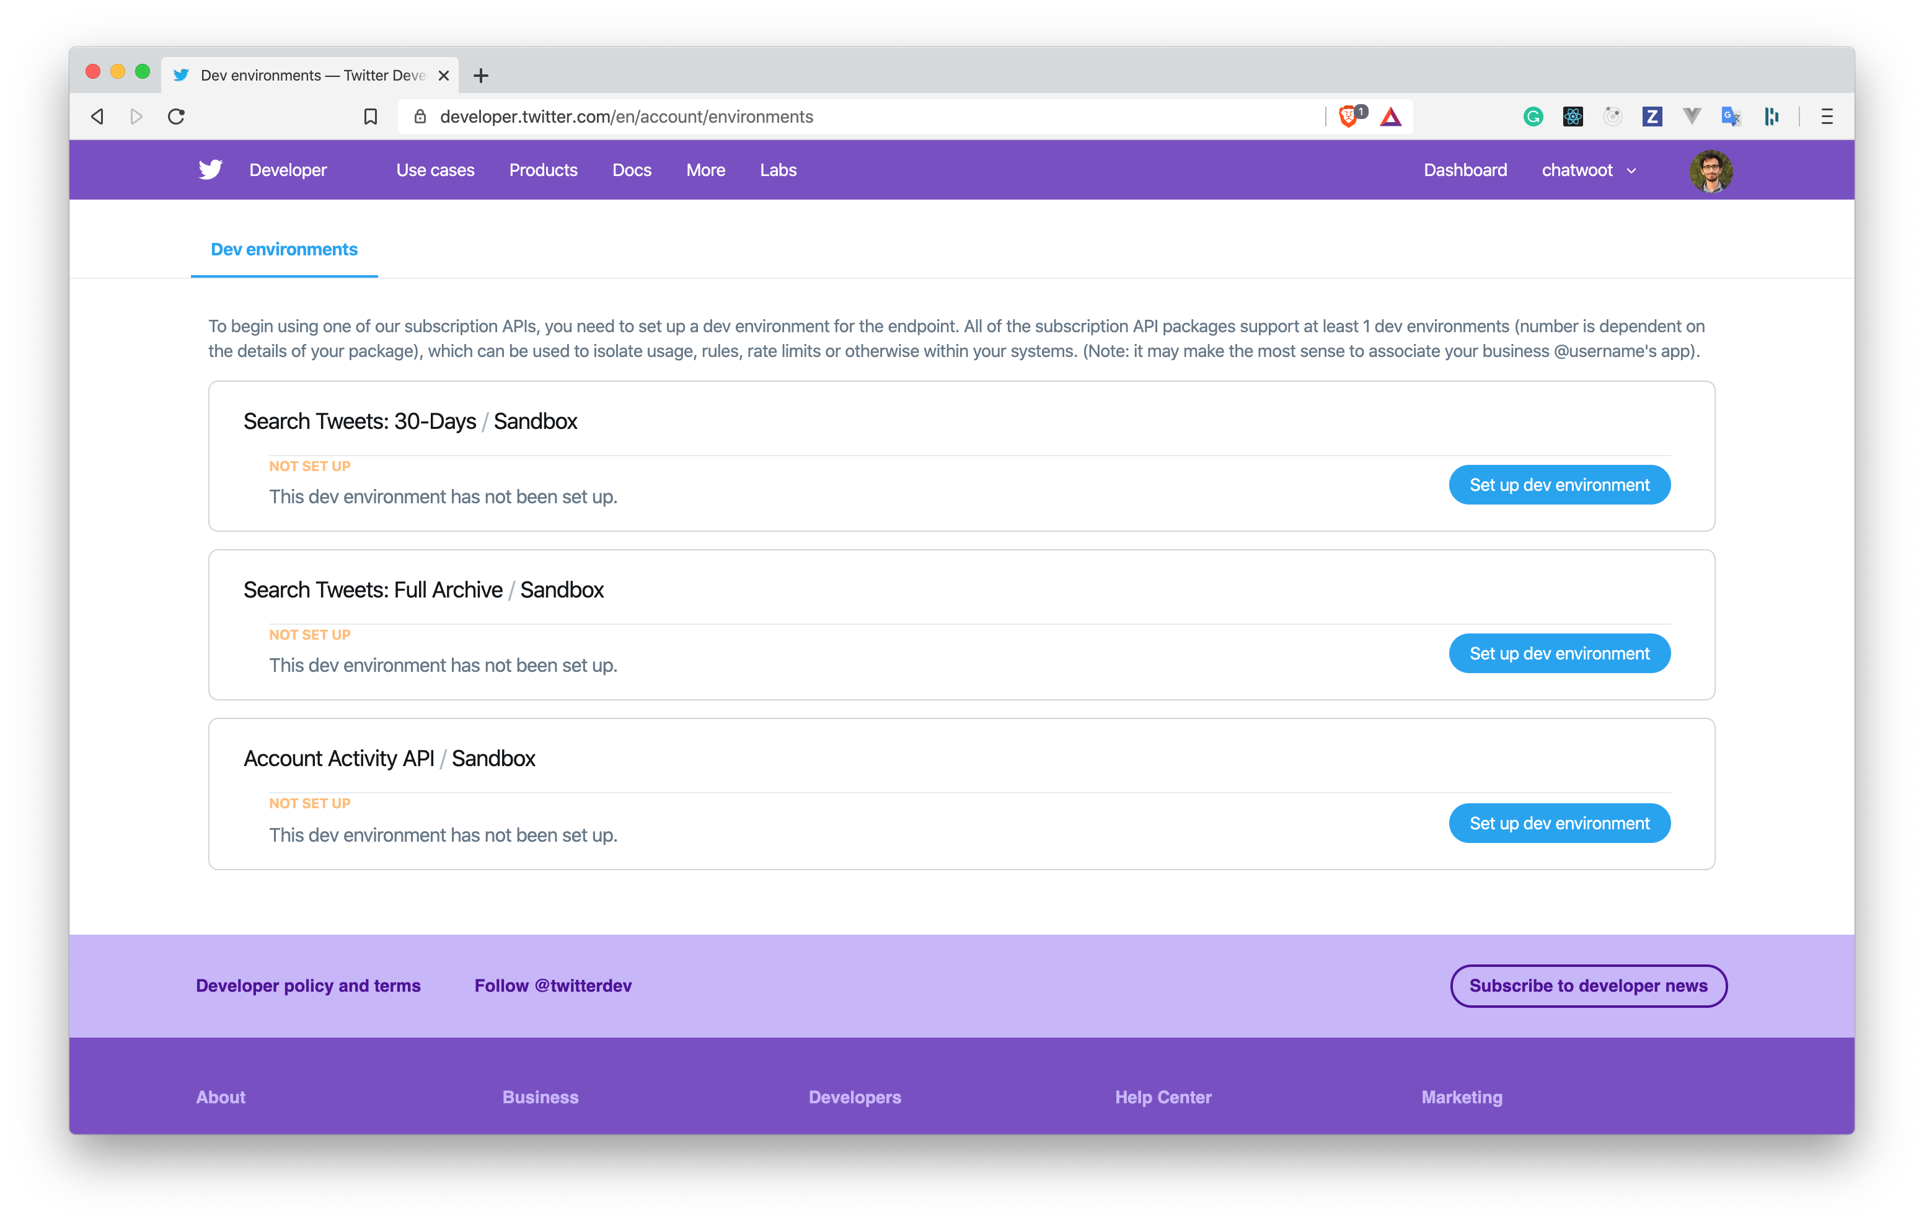Select the Dev environments tab
The image size is (1924, 1226).
[285, 250]
